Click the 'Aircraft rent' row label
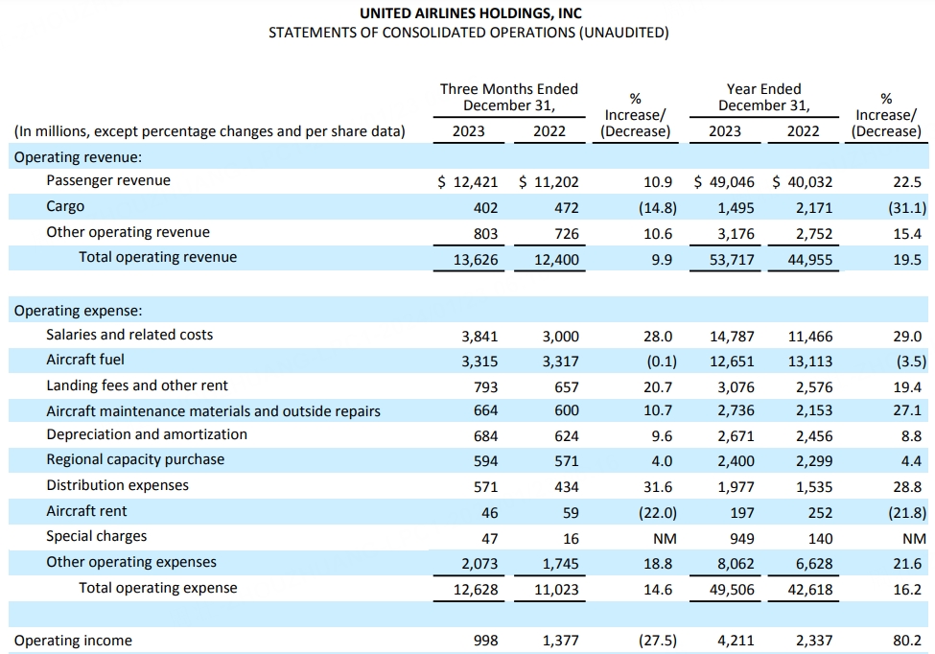The height and width of the screenshot is (654, 935). click(x=86, y=511)
